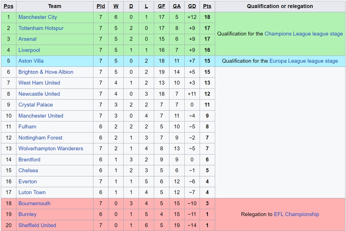Image resolution: width=346 pixels, height=231 pixels.
Task: Click the Pld column header
Action: coord(101,6)
